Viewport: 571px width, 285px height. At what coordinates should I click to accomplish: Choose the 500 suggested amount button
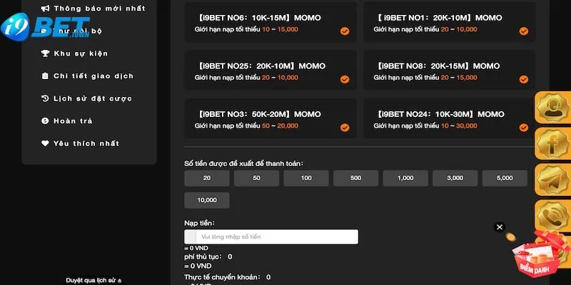[x=355, y=178]
